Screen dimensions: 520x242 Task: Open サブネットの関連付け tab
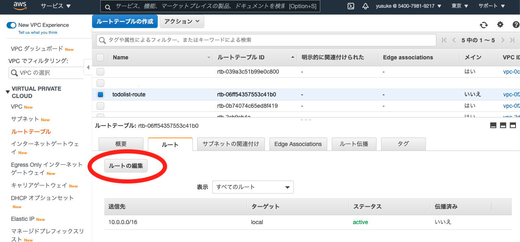click(231, 144)
